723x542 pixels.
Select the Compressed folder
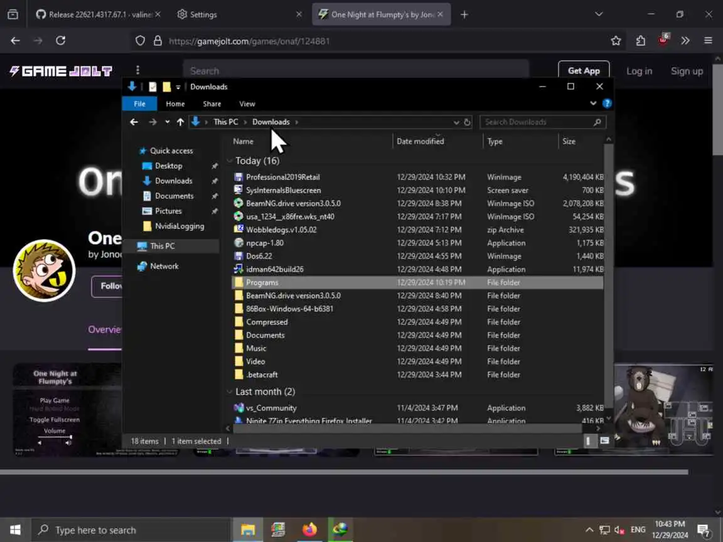(267, 322)
